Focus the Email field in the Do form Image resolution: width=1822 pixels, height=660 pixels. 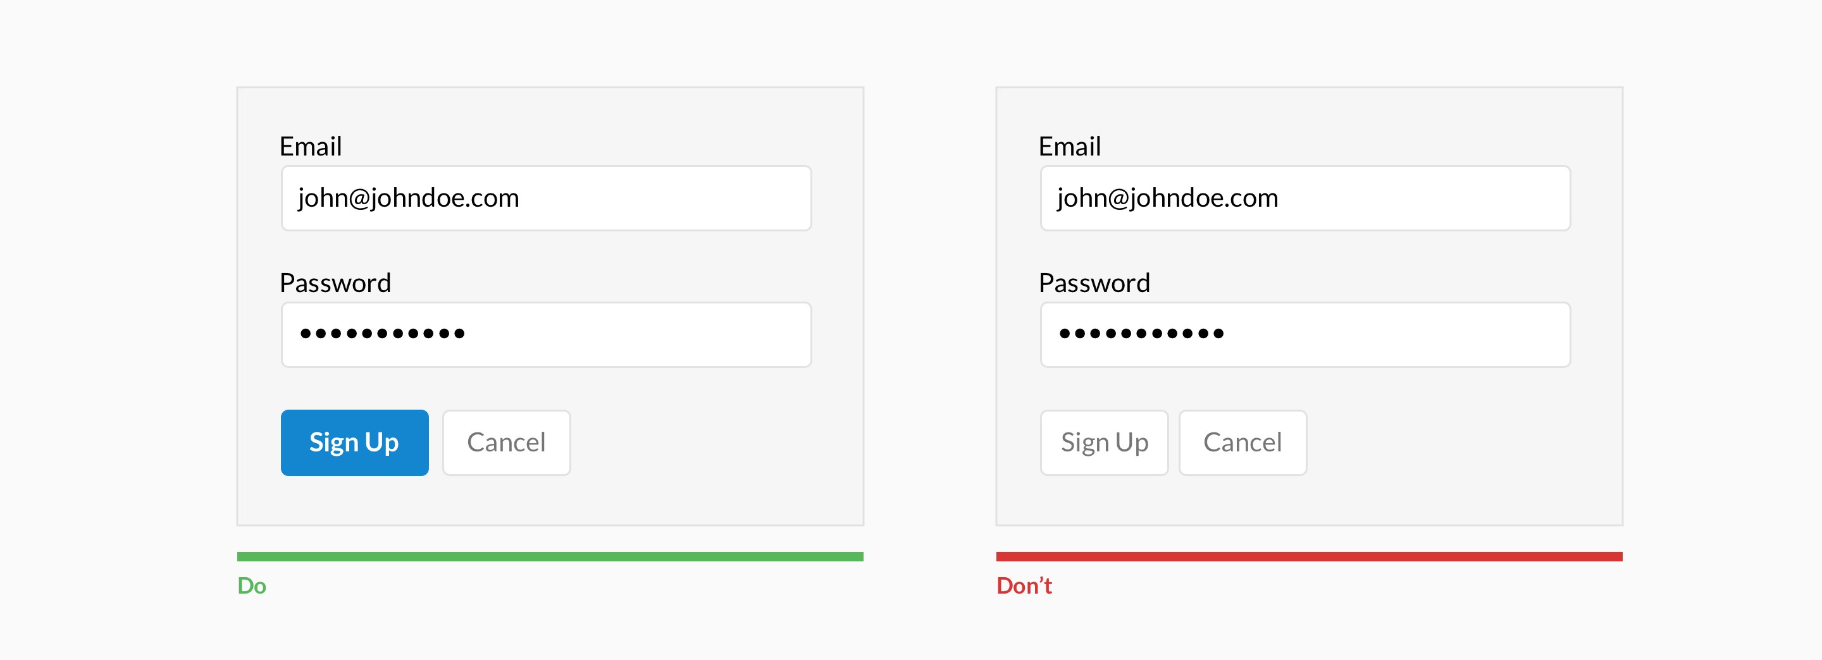[x=546, y=198]
